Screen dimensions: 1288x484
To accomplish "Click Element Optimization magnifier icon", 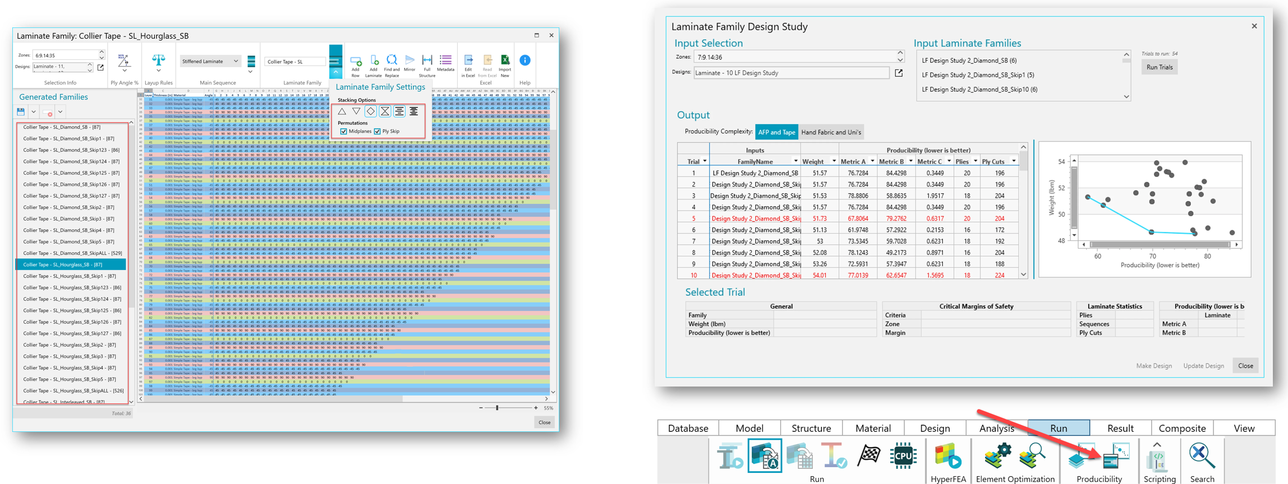I will (x=1032, y=456).
